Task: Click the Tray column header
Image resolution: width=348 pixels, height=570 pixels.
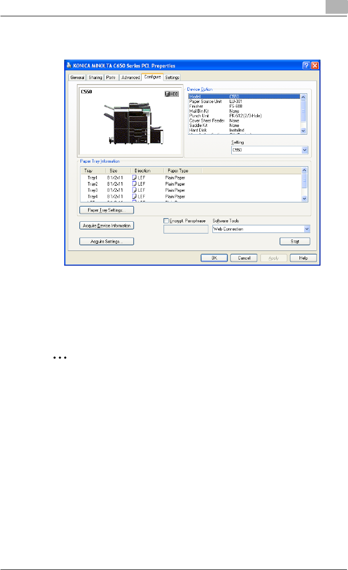Action: 93,170
